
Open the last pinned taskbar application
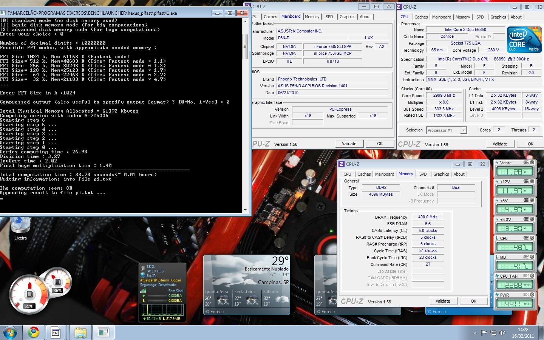coord(104,332)
